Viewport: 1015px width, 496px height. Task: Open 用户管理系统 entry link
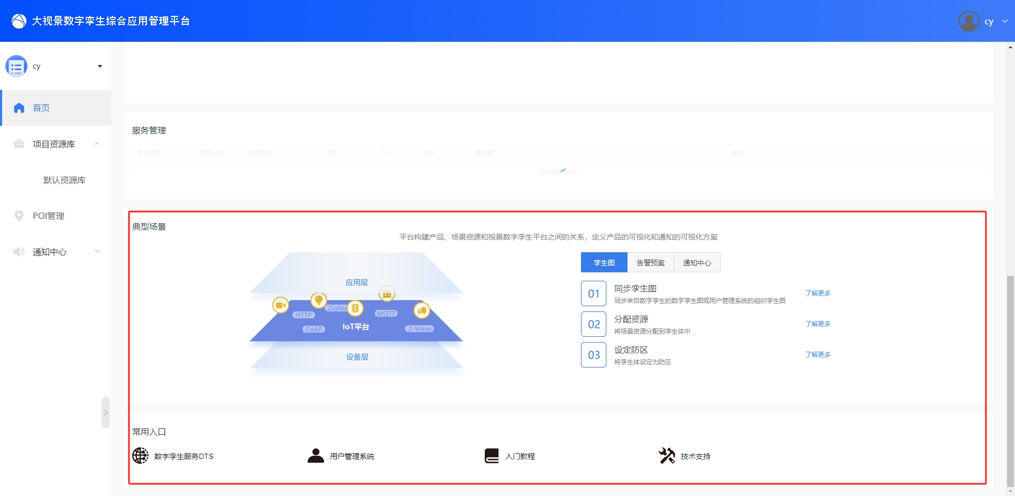pos(352,456)
